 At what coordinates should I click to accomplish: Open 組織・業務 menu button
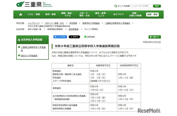152,14
